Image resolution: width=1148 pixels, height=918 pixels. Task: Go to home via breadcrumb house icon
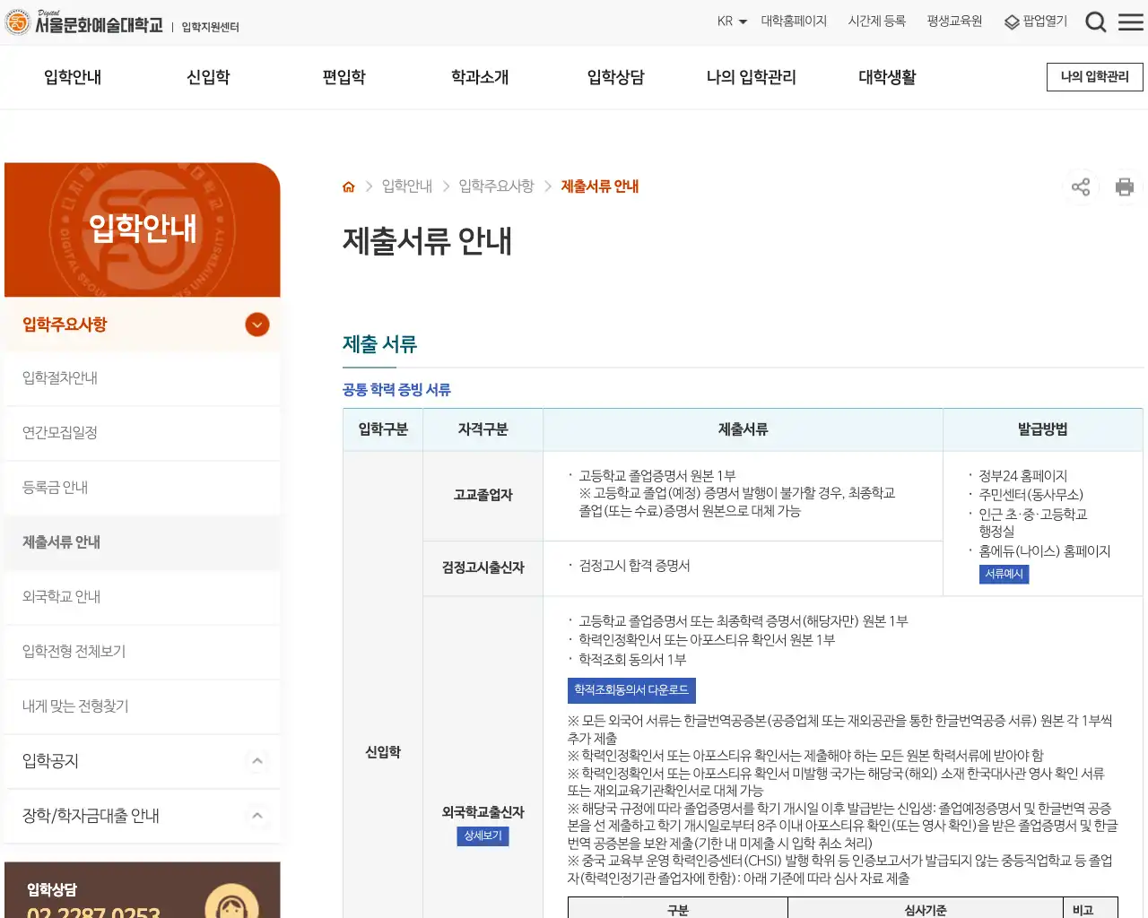[349, 186]
